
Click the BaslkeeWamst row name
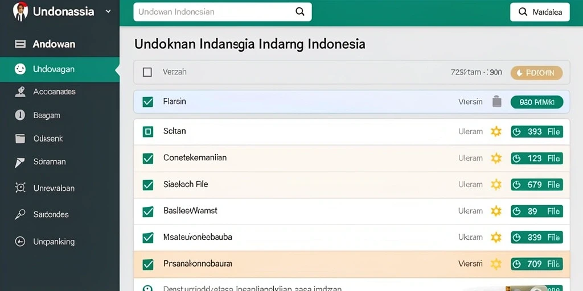190,210
